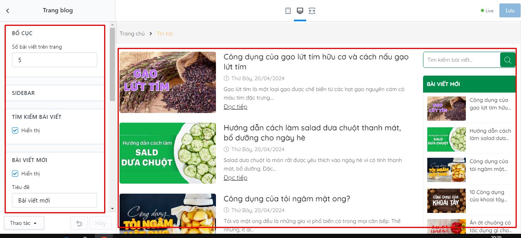Click the Tìm kiếm bài viết search box
This screenshot has height=238, width=521.
[x=462, y=60]
